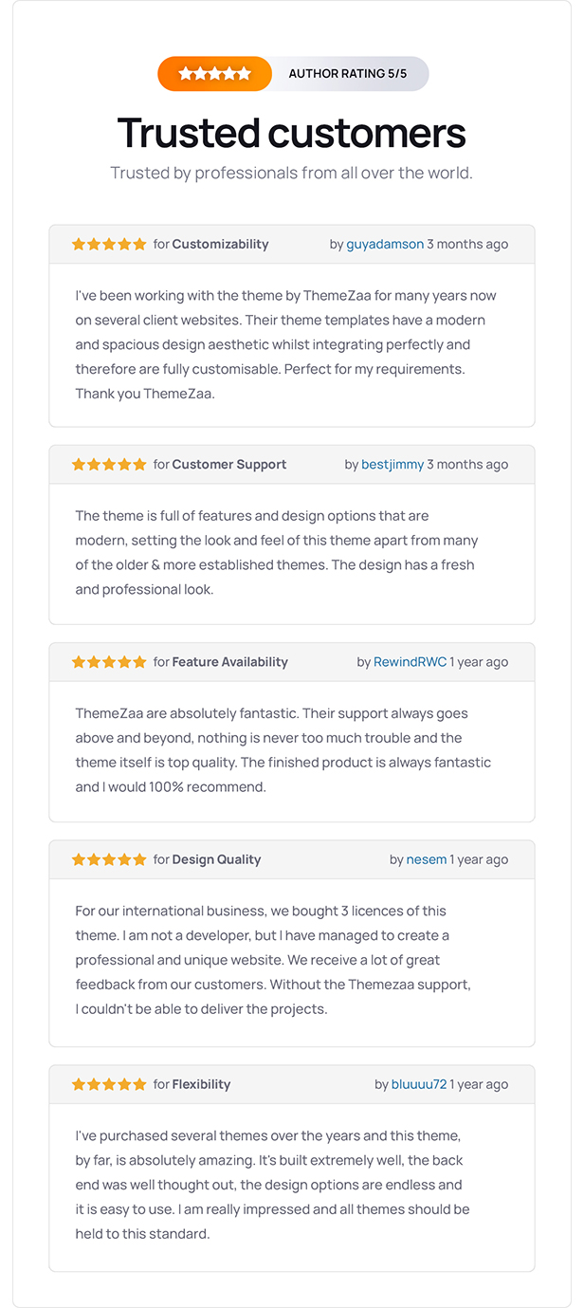The image size is (584, 1308).
Task: Click guyadamson's review text body
Action: click(286, 344)
